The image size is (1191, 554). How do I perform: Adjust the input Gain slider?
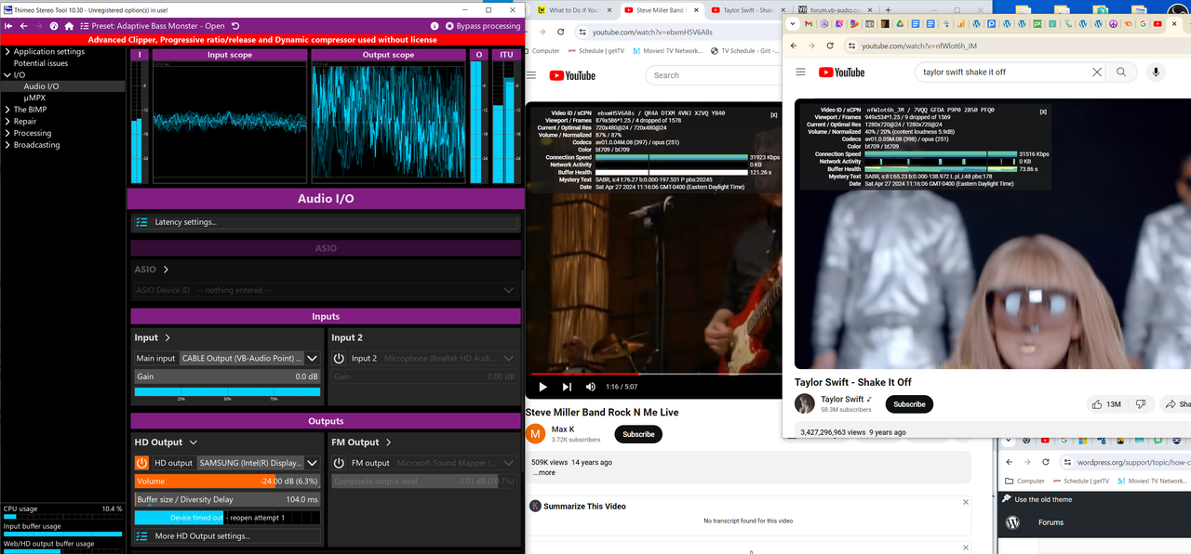point(227,376)
